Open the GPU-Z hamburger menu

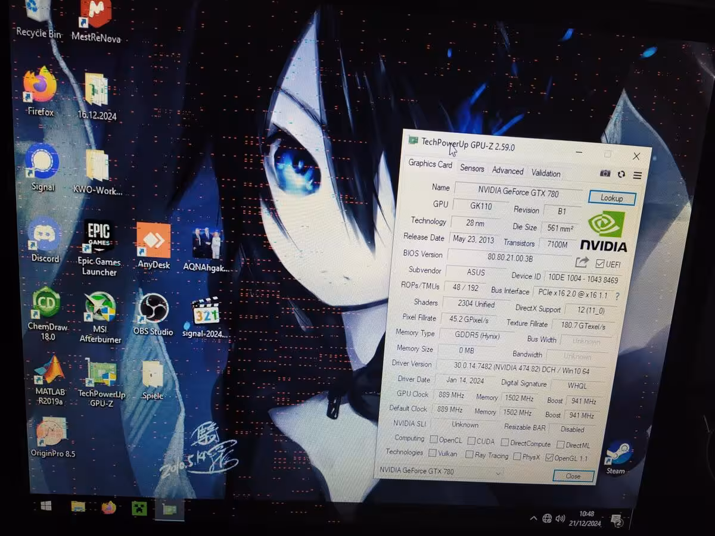(637, 176)
